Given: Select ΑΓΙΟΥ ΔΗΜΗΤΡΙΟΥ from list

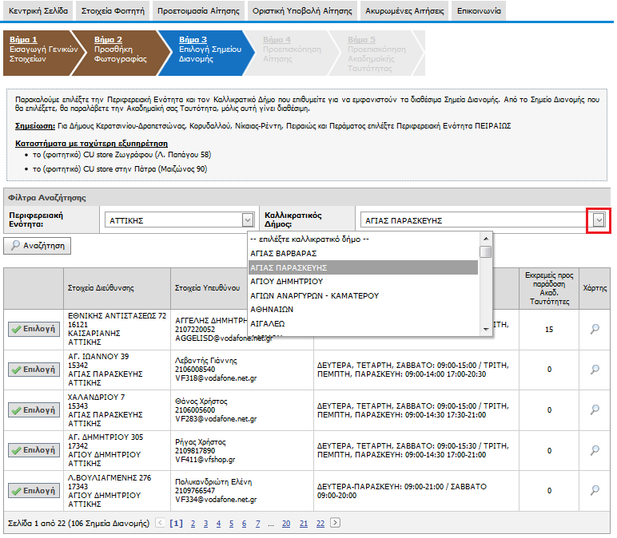Looking at the screenshot, I should pos(364,282).
